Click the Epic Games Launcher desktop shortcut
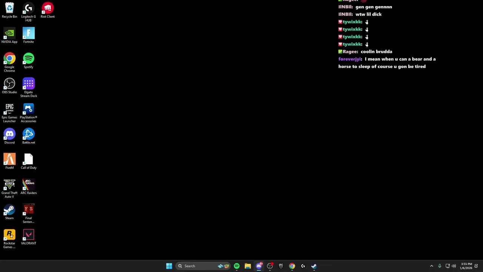 pos(9,113)
